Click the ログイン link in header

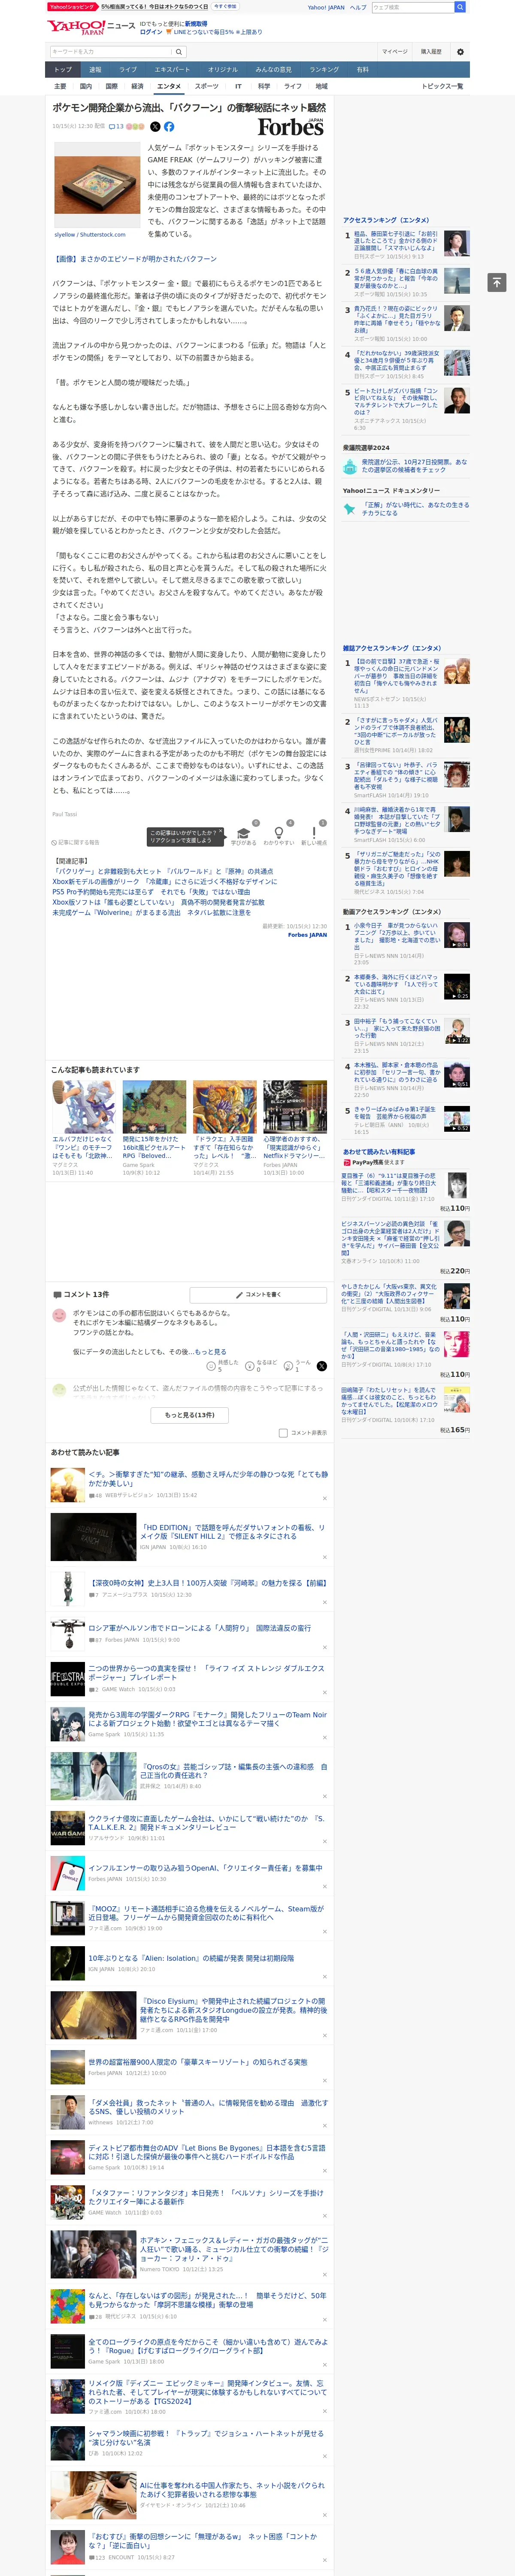click(x=151, y=32)
